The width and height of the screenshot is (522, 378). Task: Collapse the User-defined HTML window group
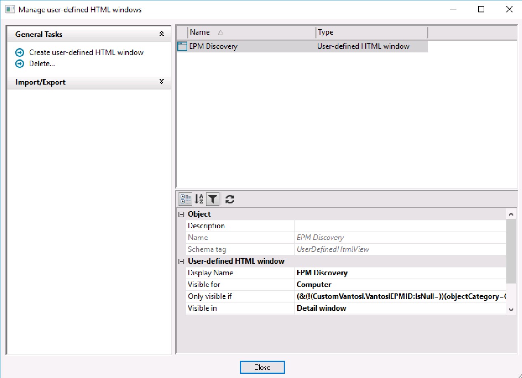[x=181, y=261]
